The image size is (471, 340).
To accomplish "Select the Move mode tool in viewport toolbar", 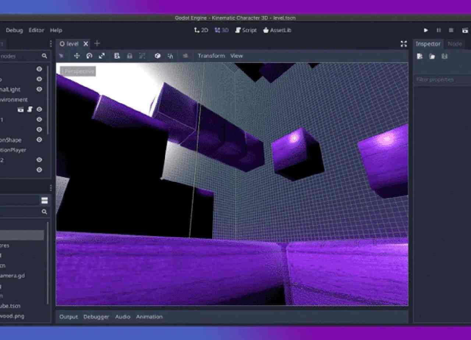I will 77,56.
